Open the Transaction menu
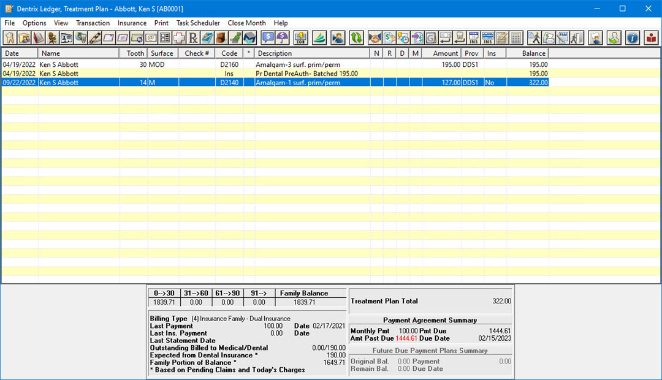 click(93, 23)
